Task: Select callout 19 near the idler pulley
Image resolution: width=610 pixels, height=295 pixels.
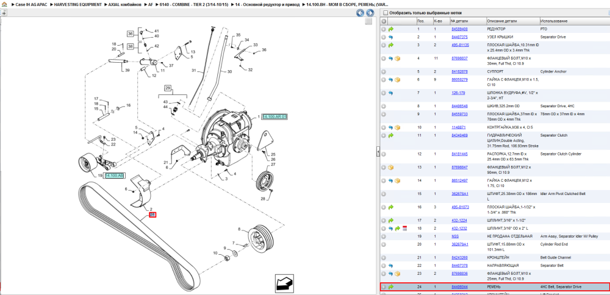Action: coord(100,176)
